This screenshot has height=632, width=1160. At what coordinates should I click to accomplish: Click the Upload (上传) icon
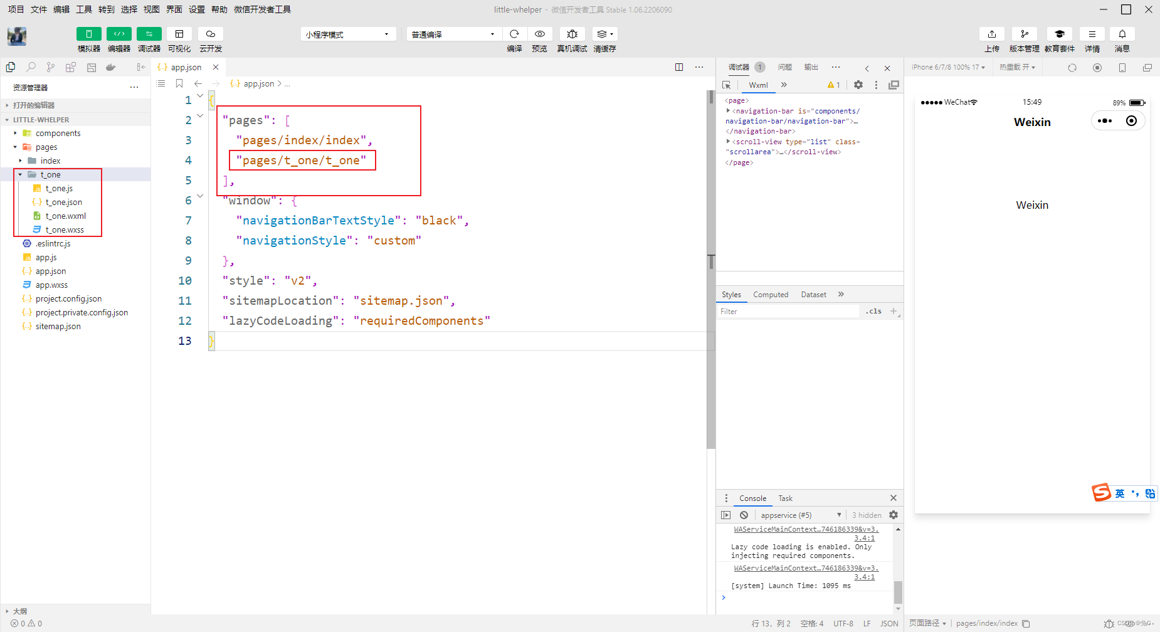(992, 34)
